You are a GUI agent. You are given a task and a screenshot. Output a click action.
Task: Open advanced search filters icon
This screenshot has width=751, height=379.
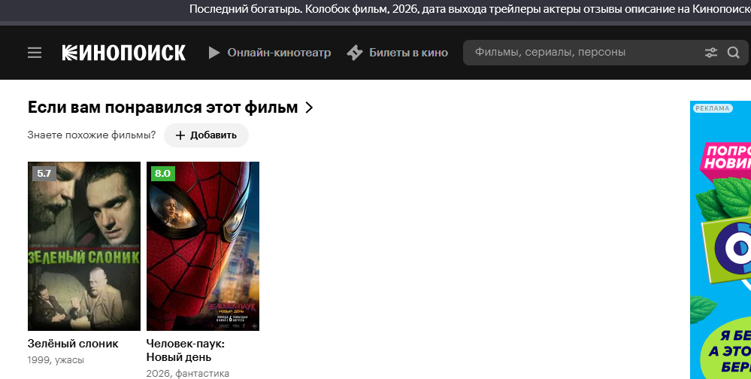pos(711,53)
